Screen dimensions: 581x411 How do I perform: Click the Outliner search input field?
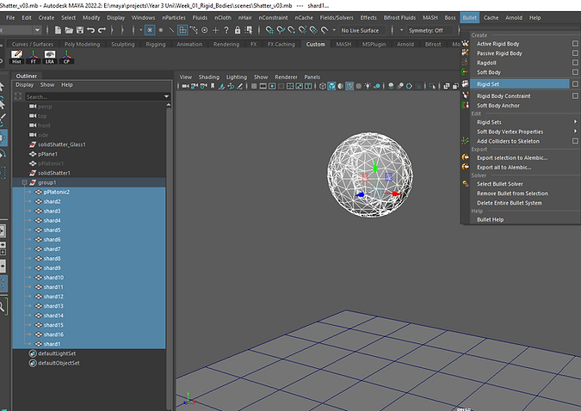94,96
